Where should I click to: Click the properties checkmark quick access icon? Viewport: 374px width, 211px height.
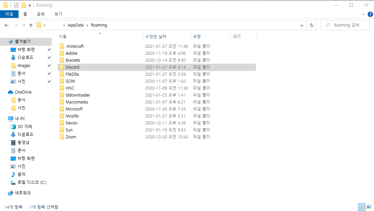16,5
